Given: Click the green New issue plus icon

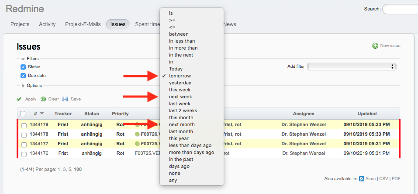Looking at the screenshot, I should click(x=375, y=46).
